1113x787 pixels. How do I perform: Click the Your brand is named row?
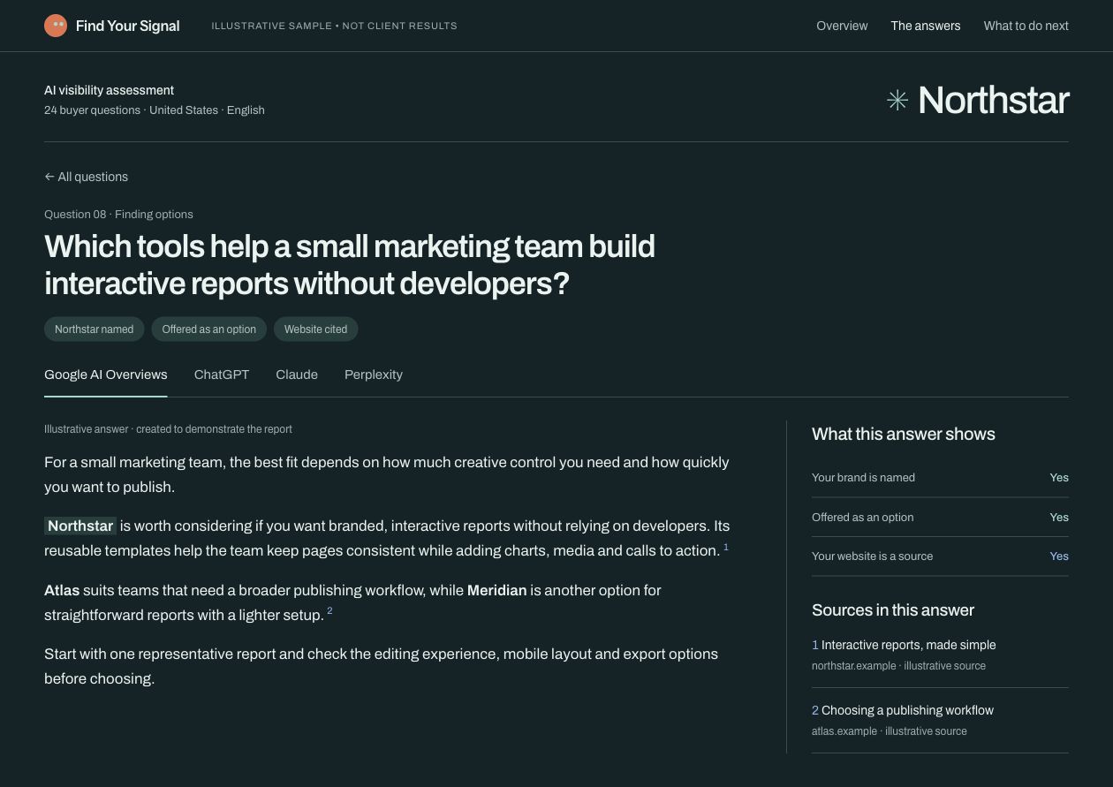pyautogui.click(x=940, y=478)
